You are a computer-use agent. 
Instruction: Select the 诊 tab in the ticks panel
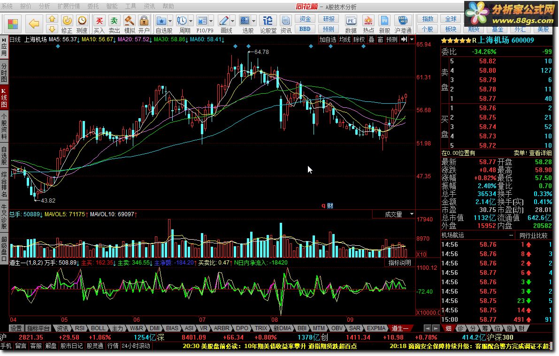[x=460, y=328]
